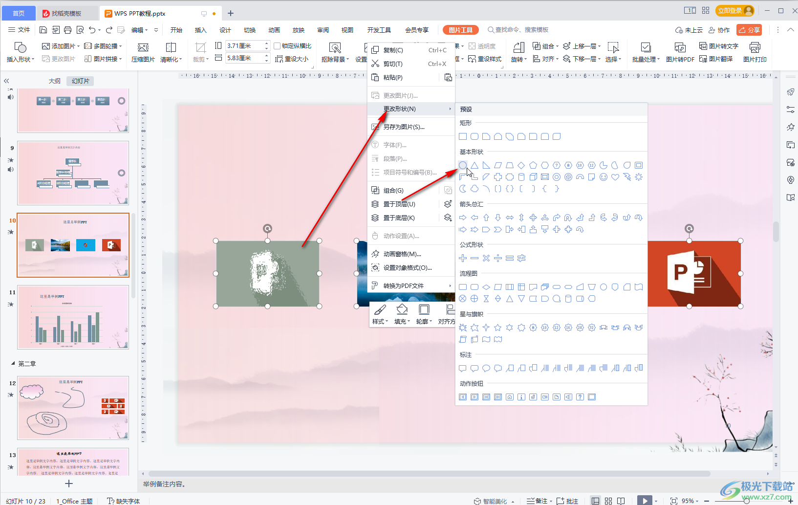Pick the heart shape
798x505 pixels.
point(615,177)
